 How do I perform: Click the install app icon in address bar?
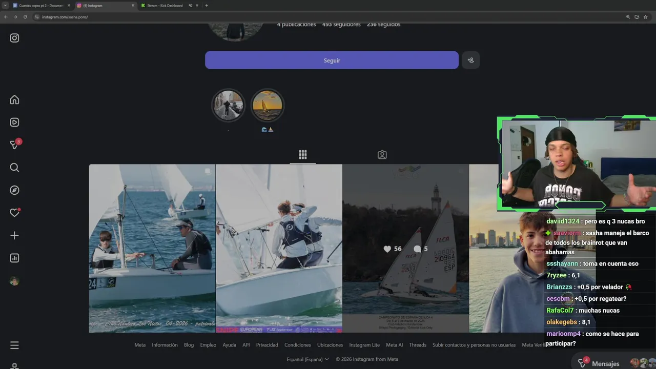637,17
